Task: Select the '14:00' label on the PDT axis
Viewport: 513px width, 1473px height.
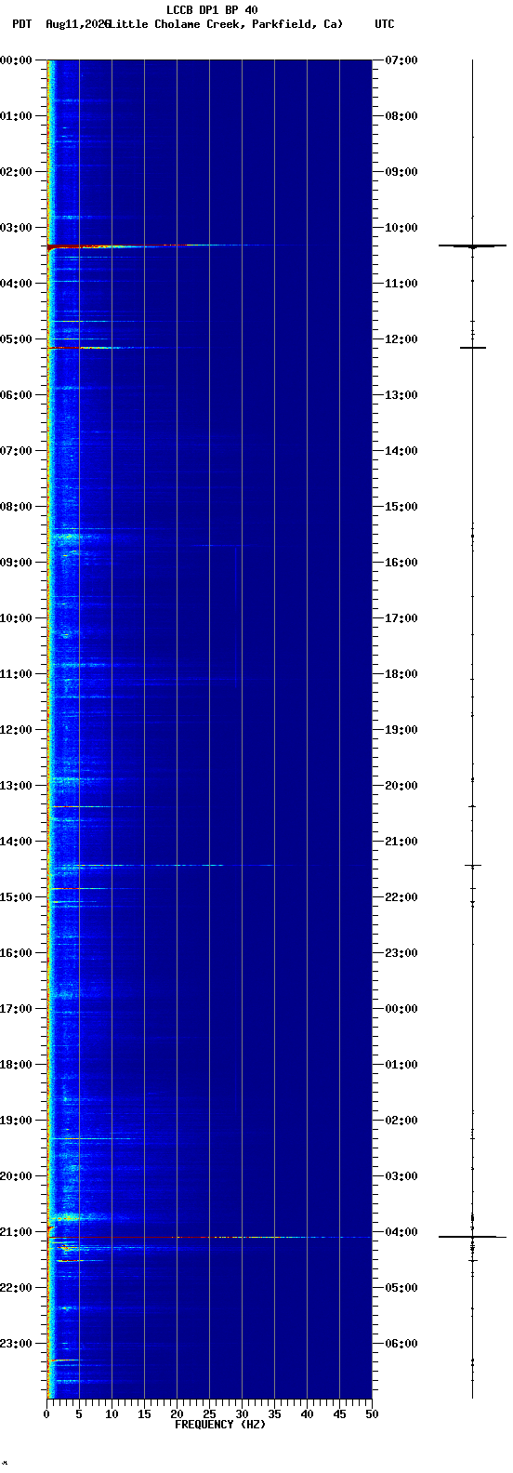Action: pos(16,842)
